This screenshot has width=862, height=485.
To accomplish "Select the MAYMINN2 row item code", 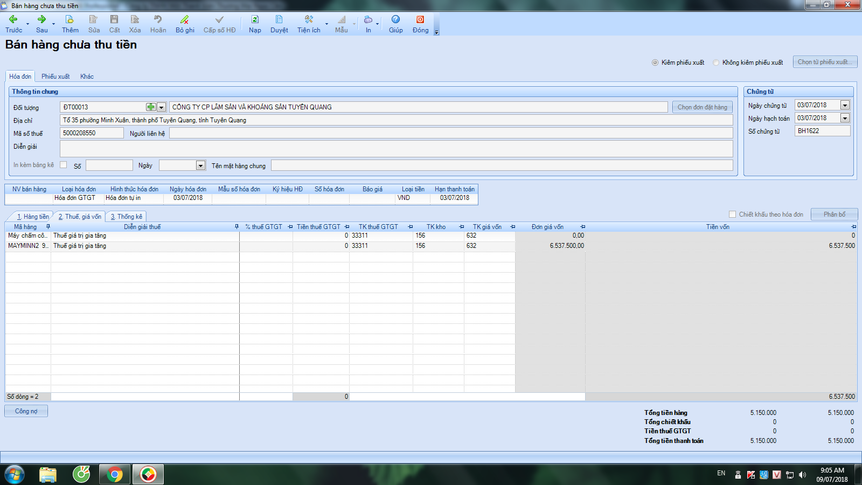I will click(x=28, y=246).
